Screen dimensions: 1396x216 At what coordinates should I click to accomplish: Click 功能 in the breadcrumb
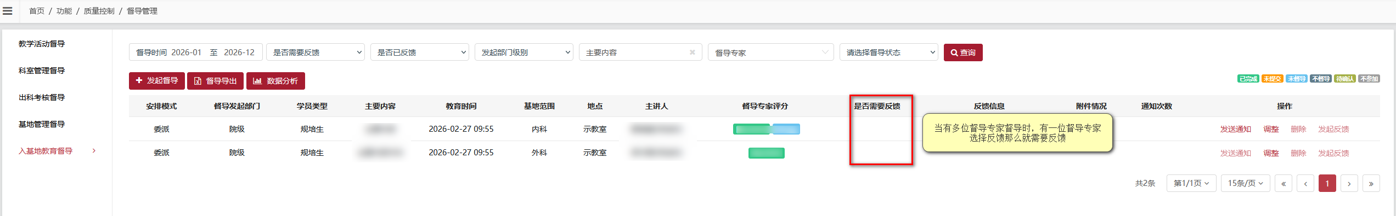click(64, 11)
